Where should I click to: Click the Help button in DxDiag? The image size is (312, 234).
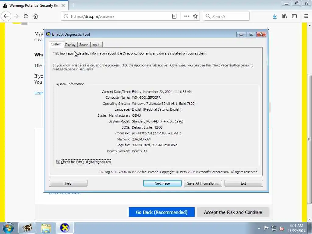click(x=68, y=183)
